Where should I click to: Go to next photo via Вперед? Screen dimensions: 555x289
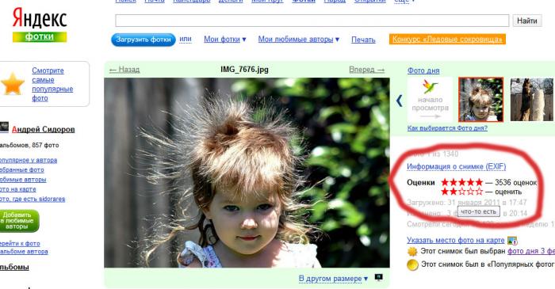pyautogui.click(x=366, y=70)
